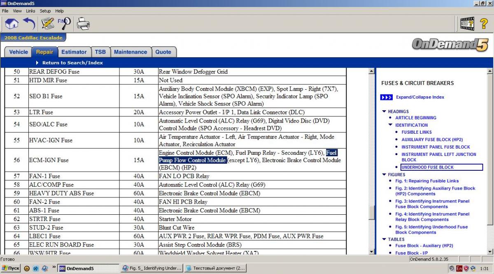Viewport: 494px width, 274px height.
Task: Click the article scrollbar up arrow
Action: pyautogui.click(x=371, y=72)
